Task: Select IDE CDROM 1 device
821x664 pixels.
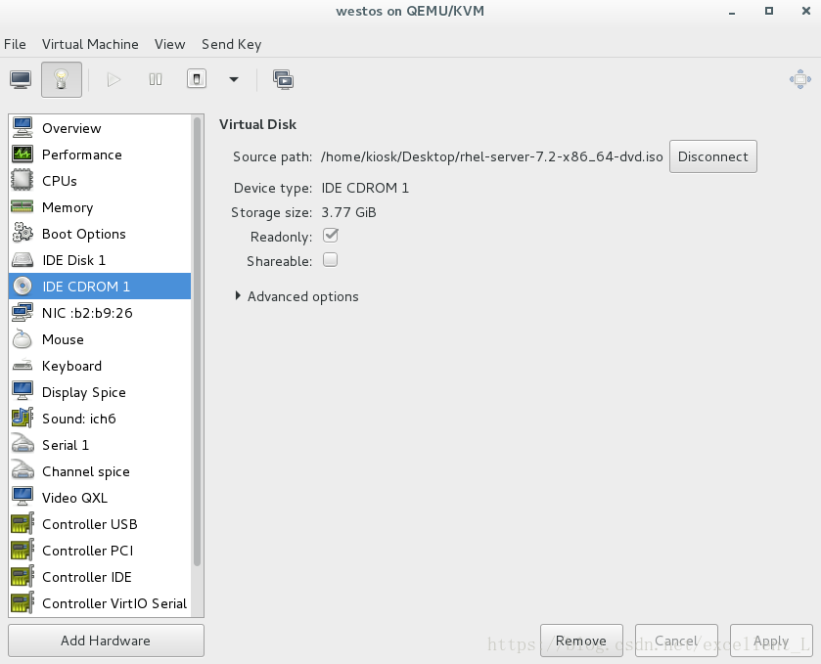Action: click(x=100, y=287)
